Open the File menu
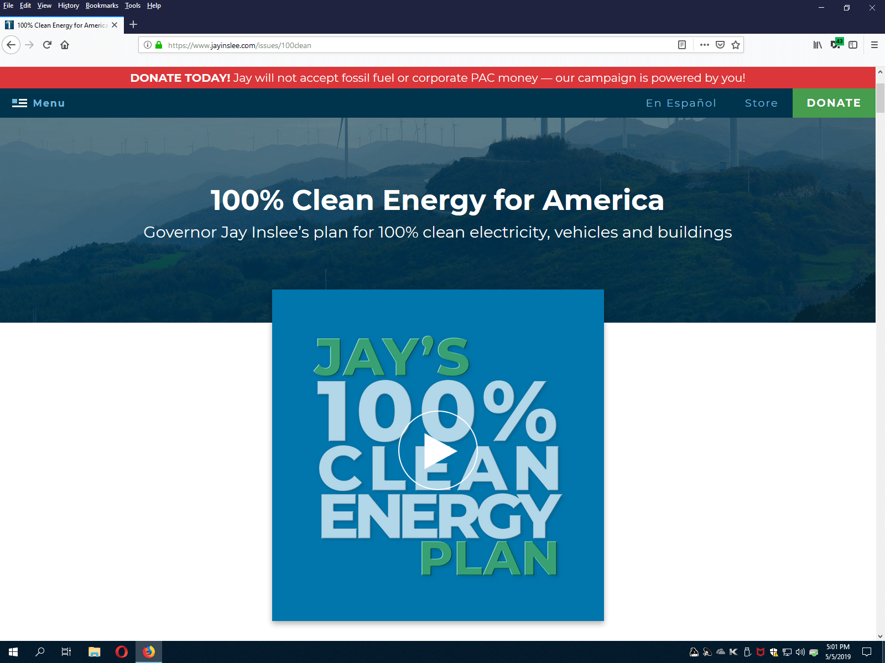The image size is (885, 663). click(8, 6)
